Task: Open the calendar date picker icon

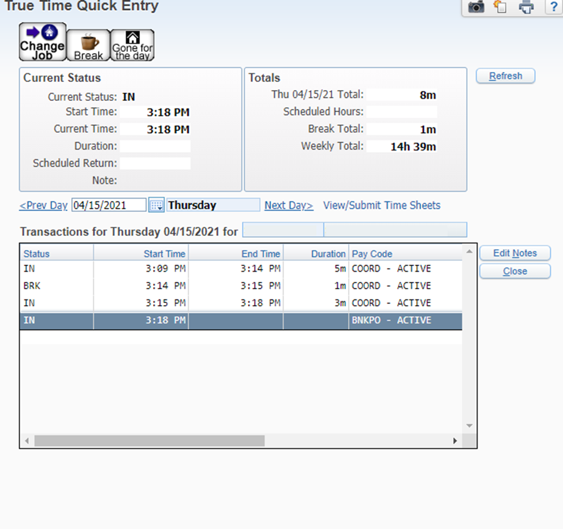Action: pos(156,205)
